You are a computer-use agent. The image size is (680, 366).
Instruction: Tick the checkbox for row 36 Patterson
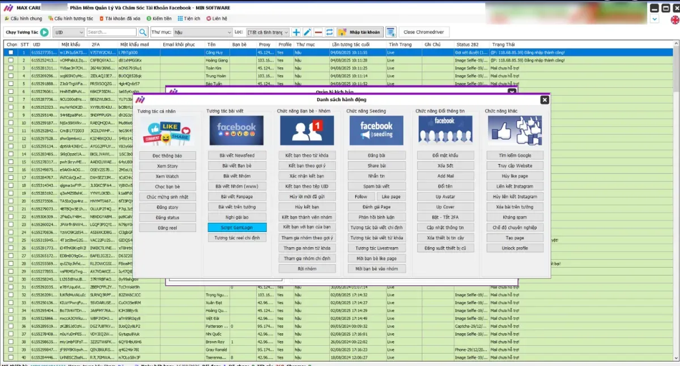tap(10, 326)
